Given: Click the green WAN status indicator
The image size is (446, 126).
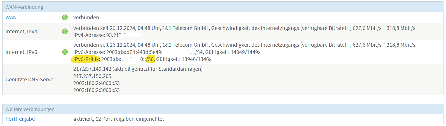Looking at the screenshot, I should pos(65,17).
